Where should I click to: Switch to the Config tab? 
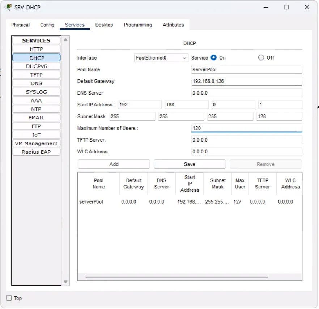pos(47,25)
